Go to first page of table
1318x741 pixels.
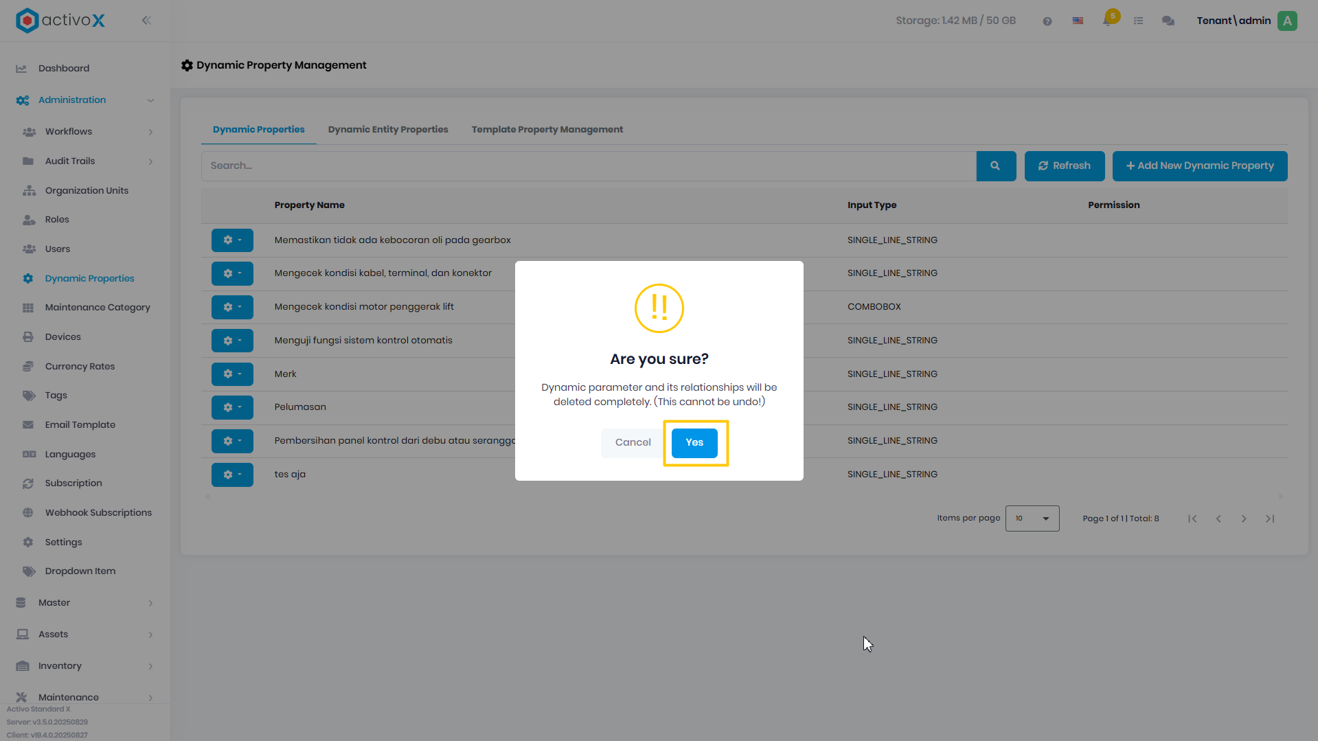(1192, 518)
